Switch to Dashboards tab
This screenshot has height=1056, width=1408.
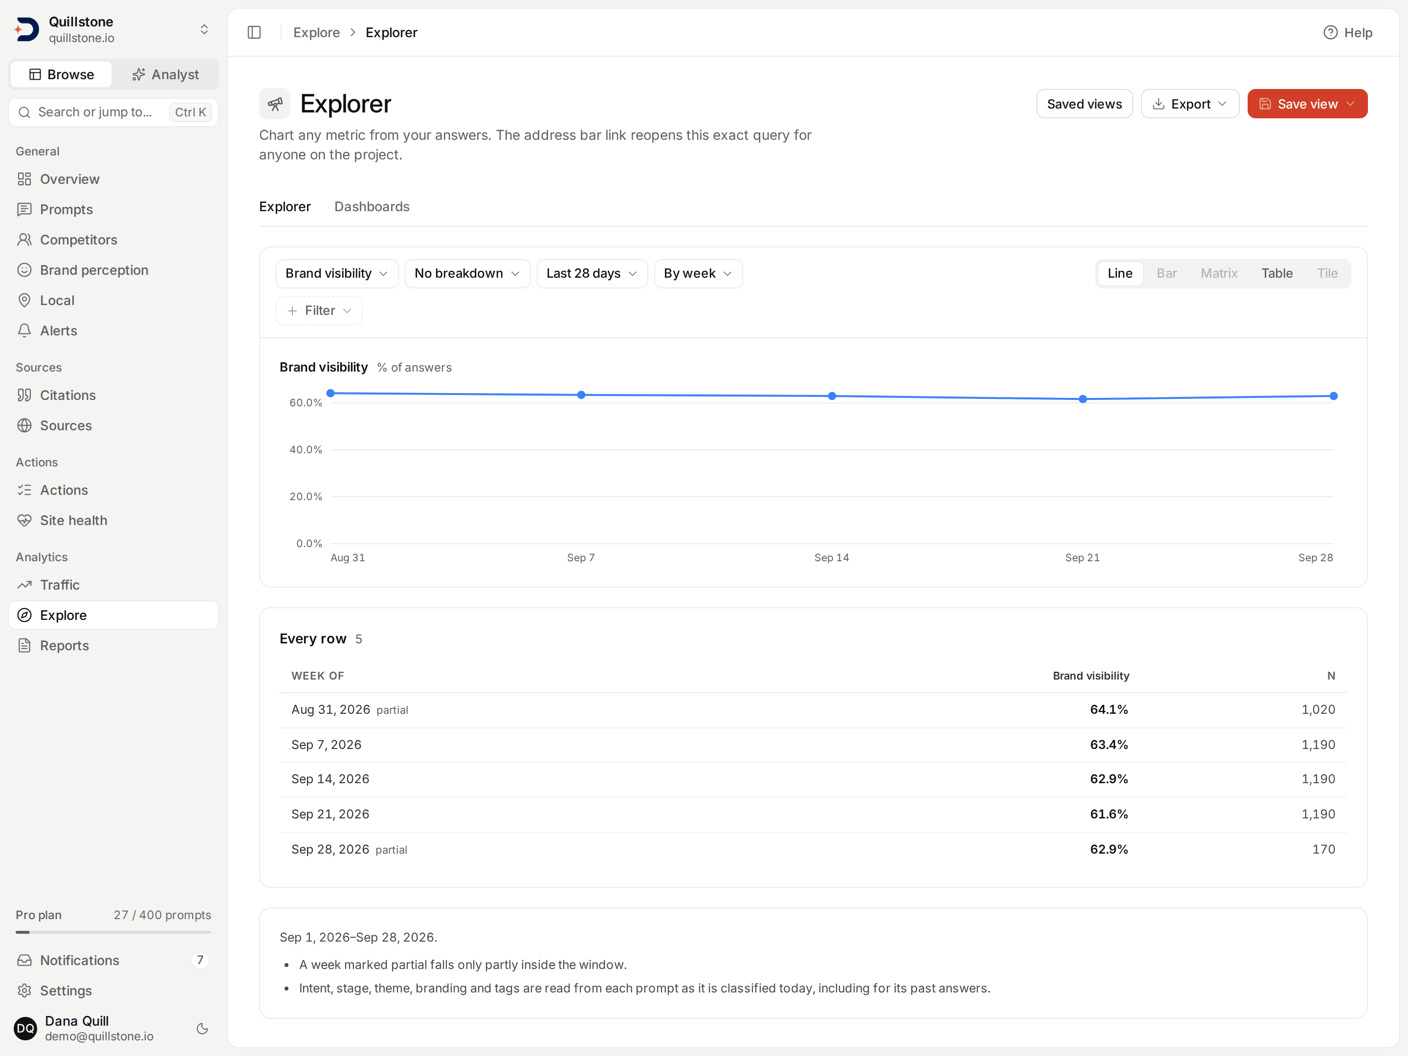click(x=372, y=207)
